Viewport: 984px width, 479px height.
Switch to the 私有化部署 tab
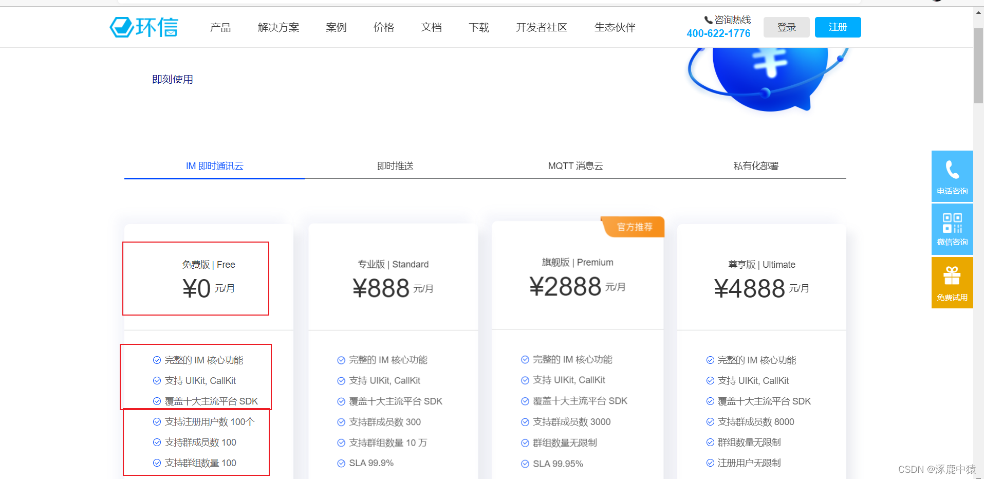click(x=756, y=166)
